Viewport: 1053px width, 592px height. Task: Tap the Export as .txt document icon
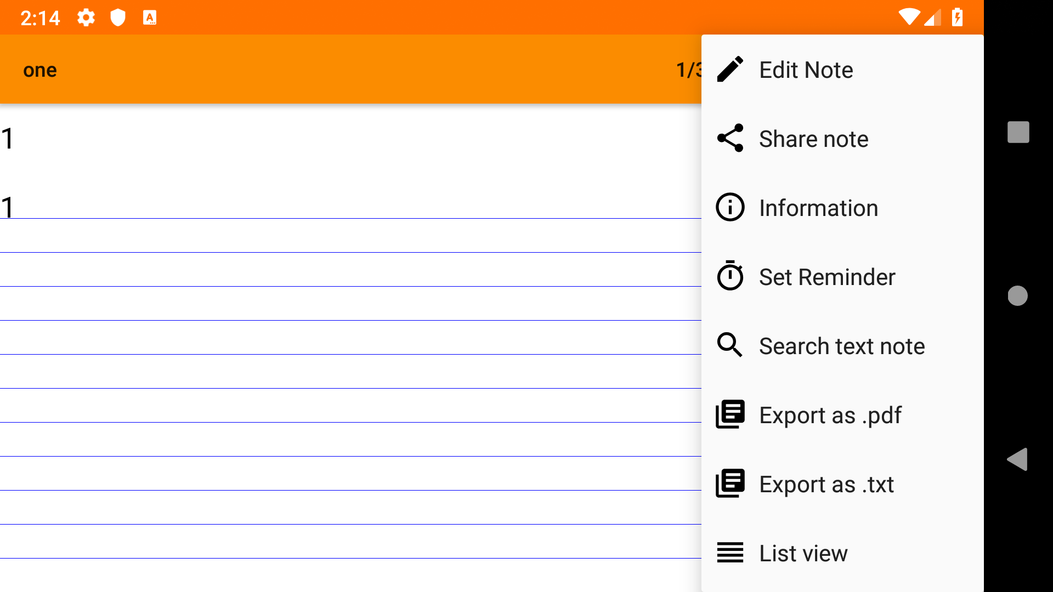[730, 484]
